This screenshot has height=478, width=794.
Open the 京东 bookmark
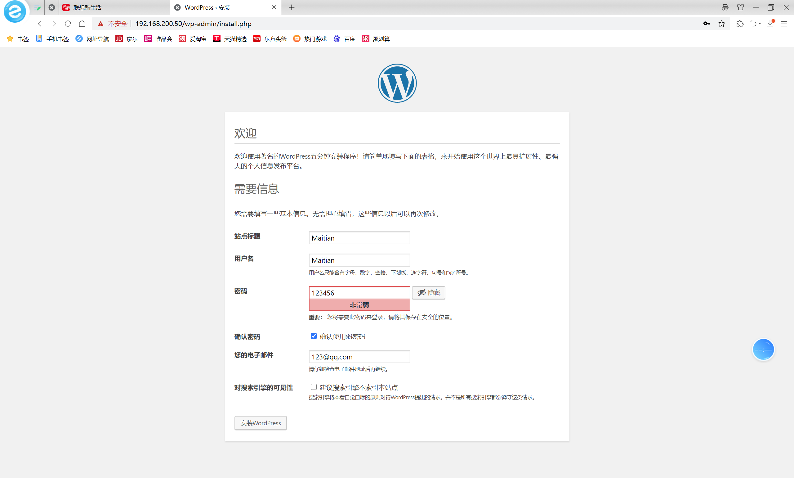[x=127, y=39]
